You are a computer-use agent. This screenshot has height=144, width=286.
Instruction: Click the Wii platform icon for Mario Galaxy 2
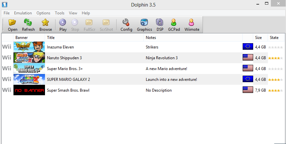tap(7, 79)
